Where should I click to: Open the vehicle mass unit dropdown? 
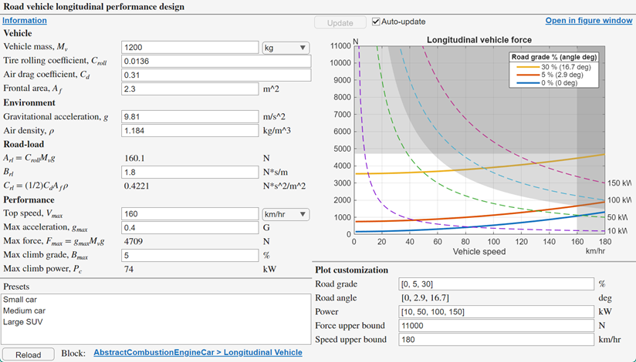286,48
